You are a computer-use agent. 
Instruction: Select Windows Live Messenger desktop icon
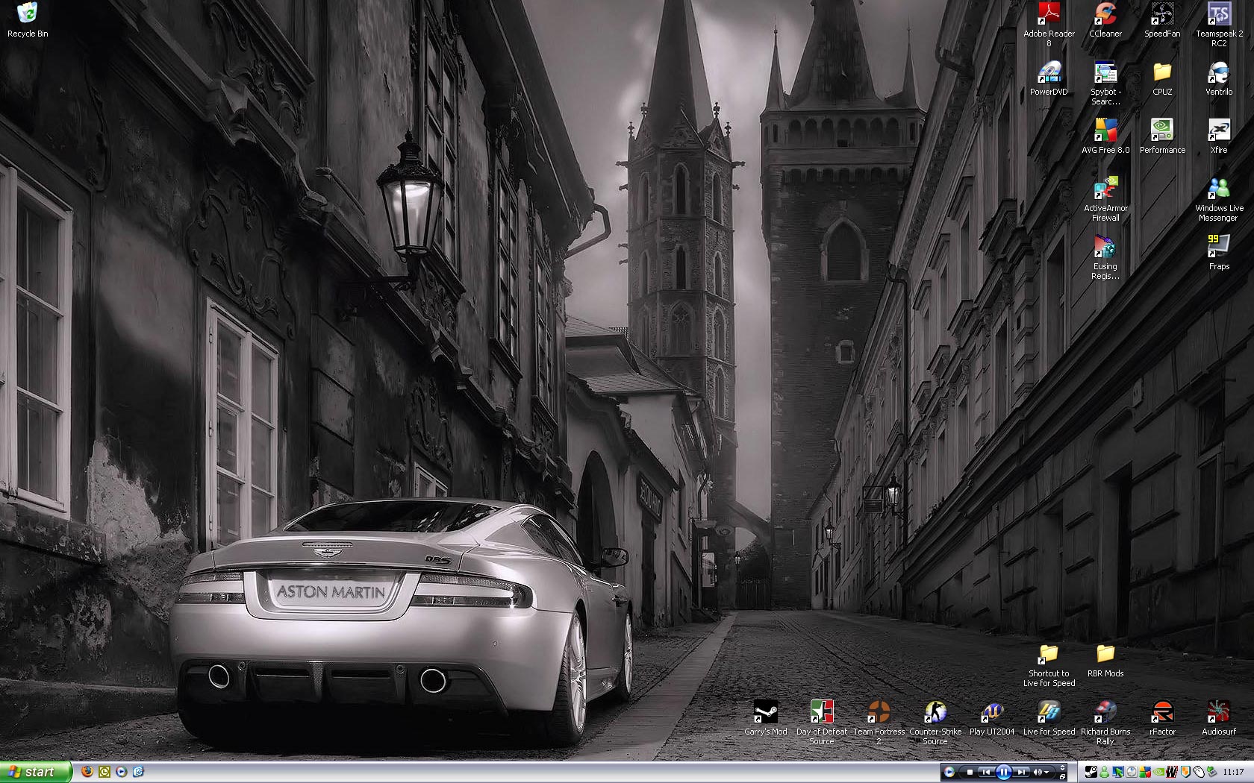tap(1219, 199)
